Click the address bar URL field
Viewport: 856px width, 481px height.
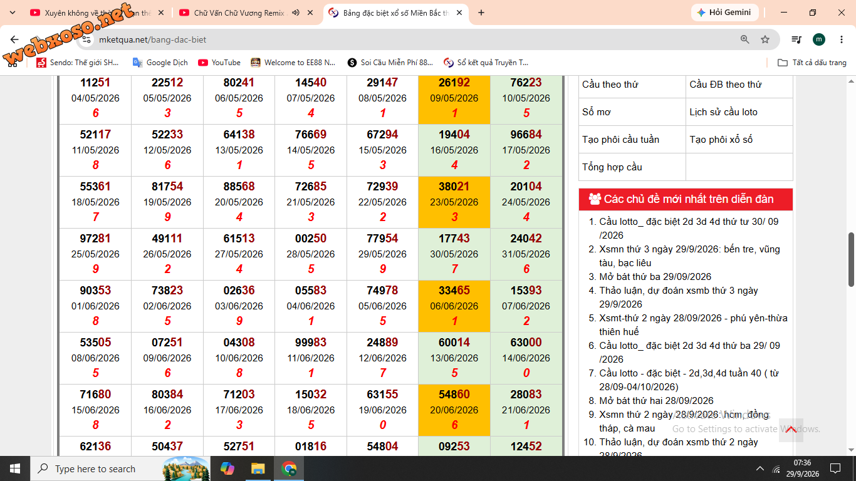pos(414,39)
